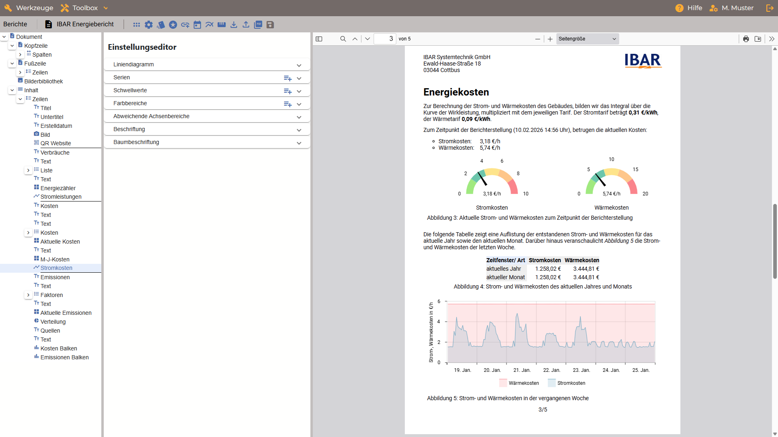This screenshot has height=437, width=778.
Task: Open the Hilfe help link
Action: pyautogui.click(x=688, y=8)
